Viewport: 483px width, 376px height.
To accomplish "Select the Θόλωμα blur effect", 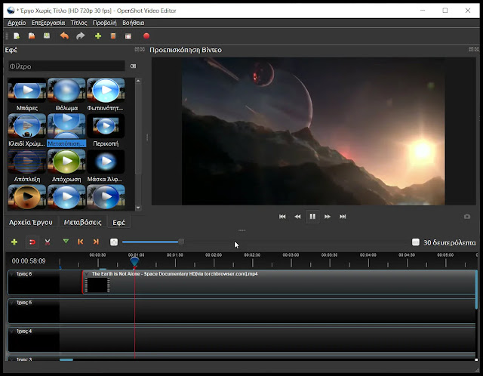I will tap(66, 90).
